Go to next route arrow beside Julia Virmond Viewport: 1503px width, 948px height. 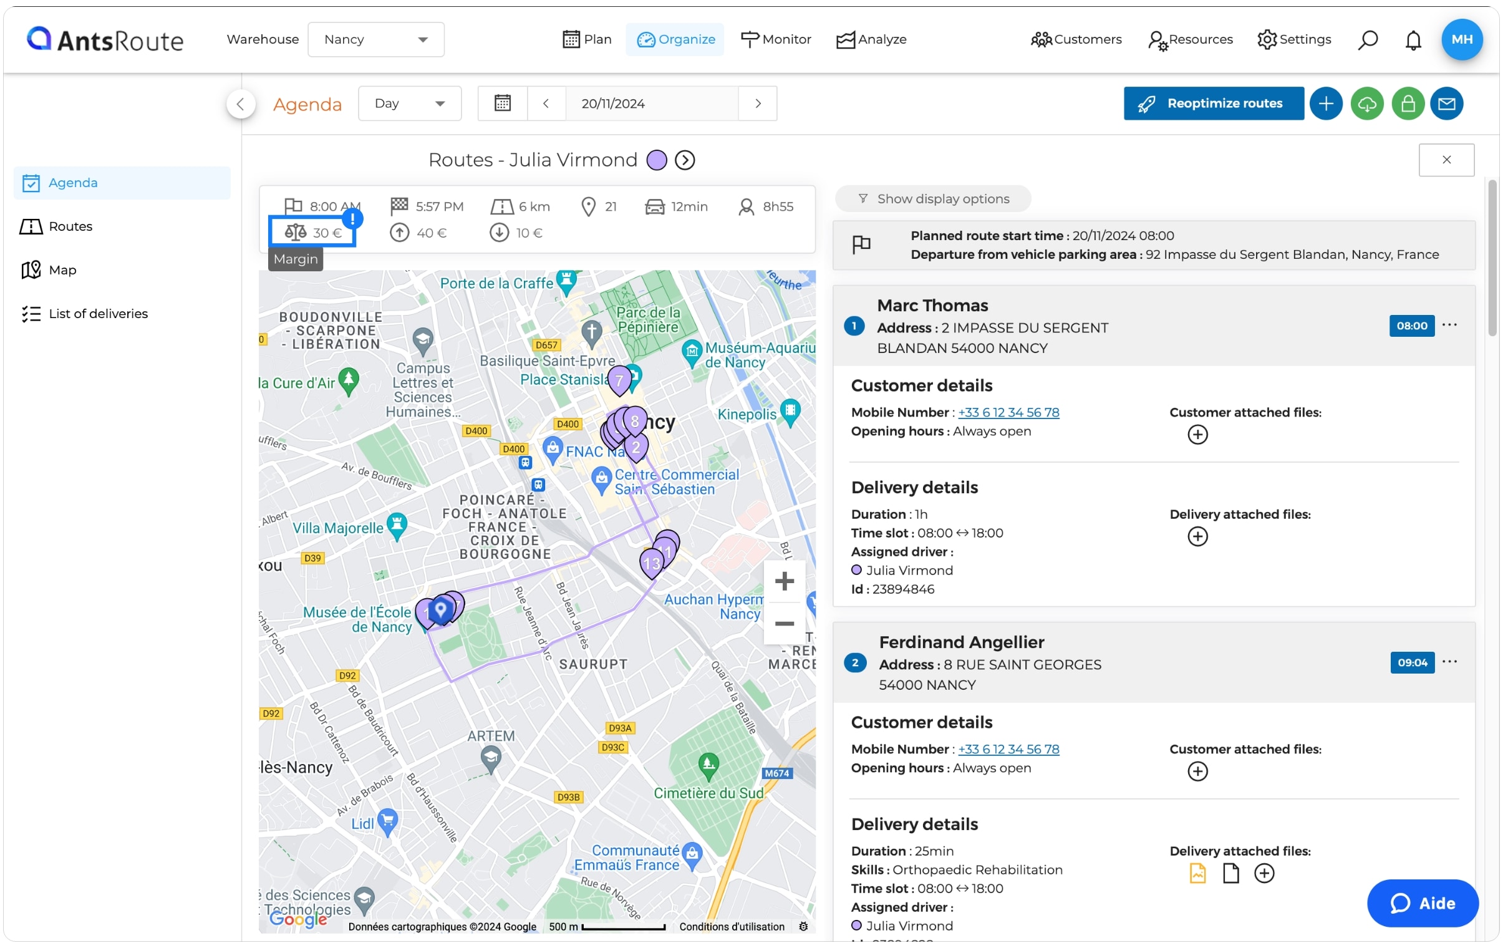click(x=685, y=160)
